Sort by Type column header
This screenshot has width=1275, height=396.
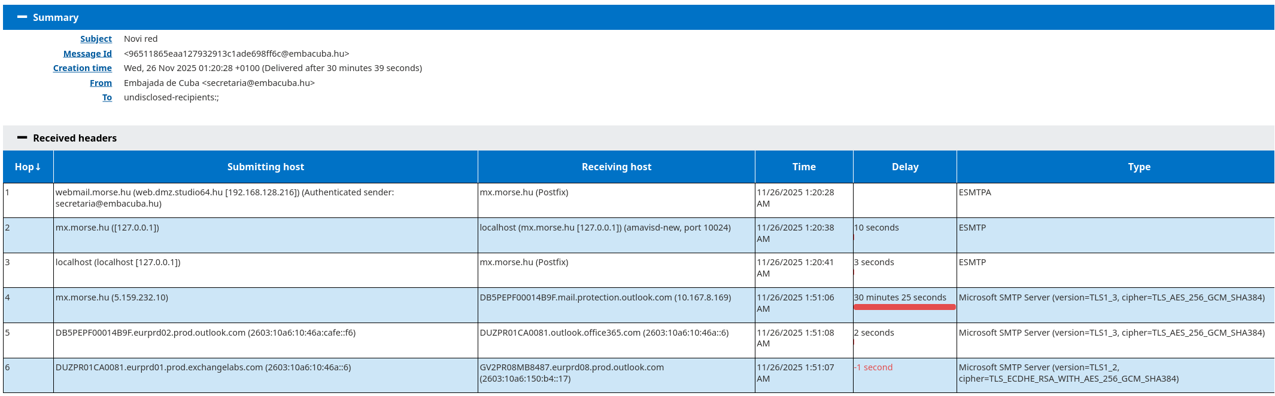pos(1139,167)
